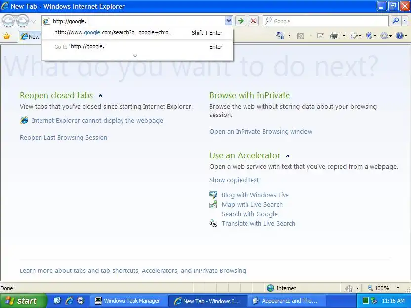Viewport: 411px width, 308px height.
Task: Click the Print toolbar icon
Action: click(x=334, y=36)
